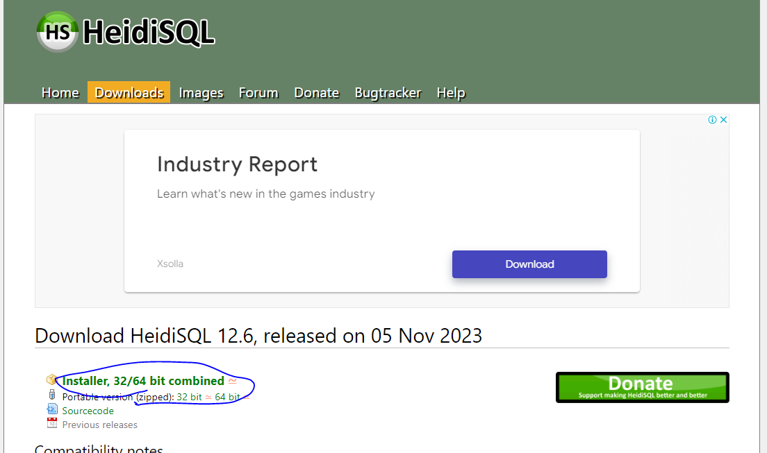Click the Previous releases calendar icon
The height and width of the screenshot is (453, 767).
[x=52, y=422]
